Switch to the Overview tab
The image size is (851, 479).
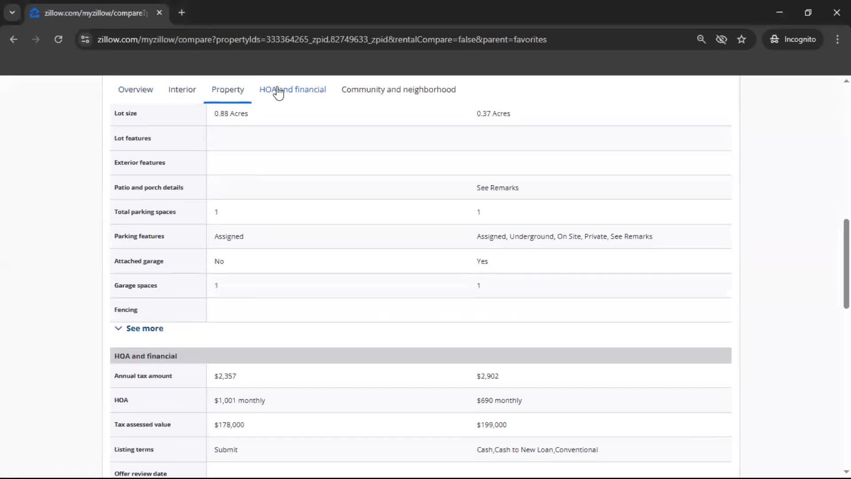pos(136,90)
